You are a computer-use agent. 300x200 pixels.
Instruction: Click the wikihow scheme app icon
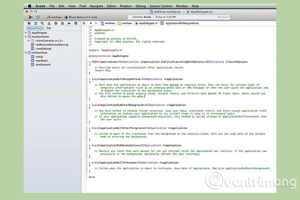49,17
